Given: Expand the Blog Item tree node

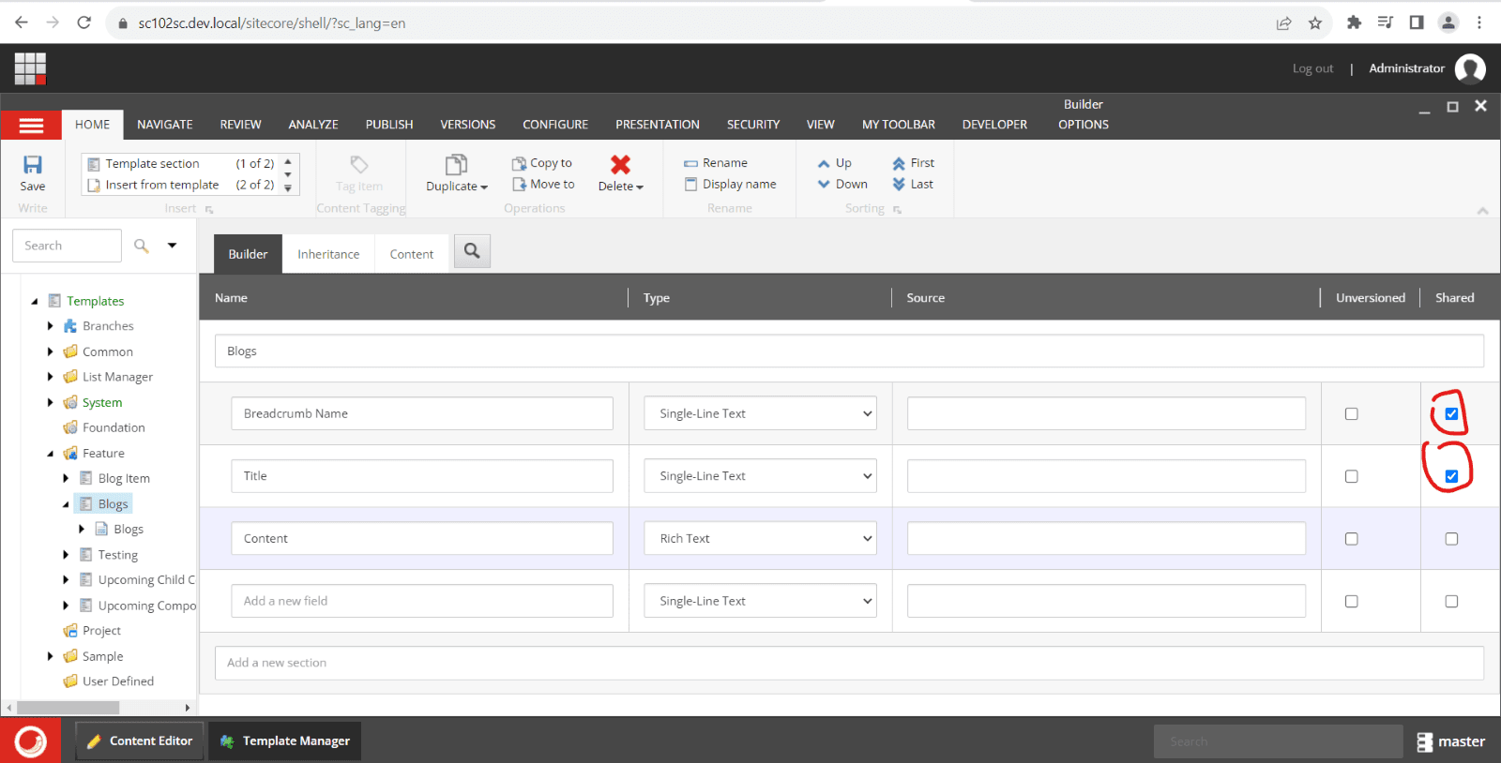Looking at the screenshot, I should point(66,478).
